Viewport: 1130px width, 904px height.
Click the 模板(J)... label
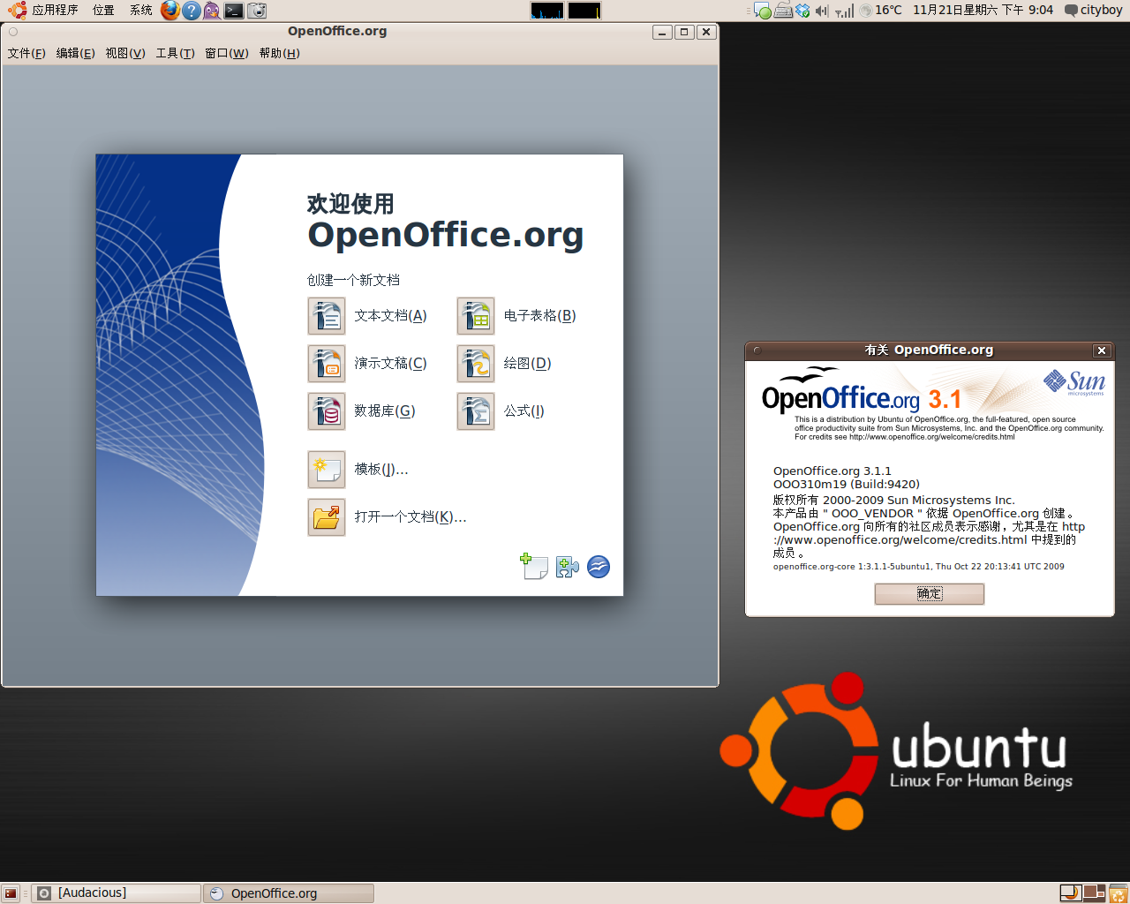click(x=381, y=470)
